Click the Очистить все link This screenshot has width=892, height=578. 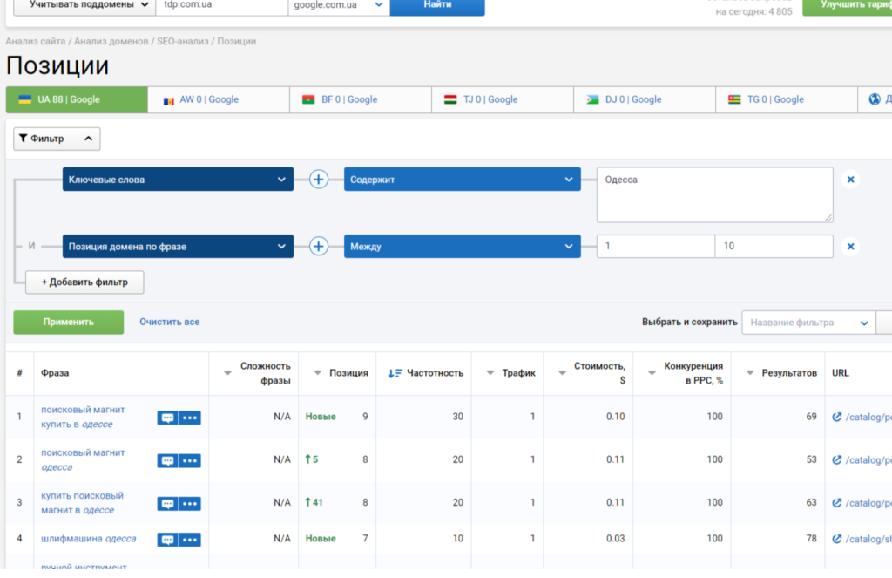pyautogui.click(x=169, y=322)
